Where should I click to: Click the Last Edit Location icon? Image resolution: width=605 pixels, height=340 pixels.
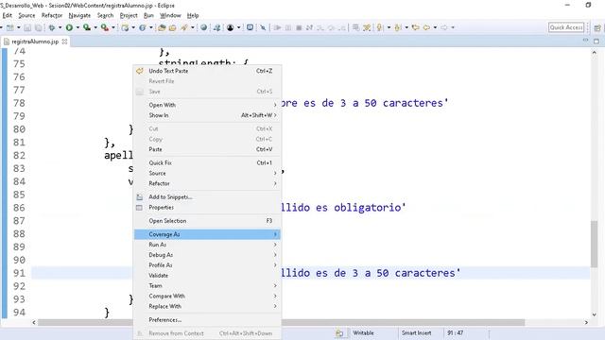(x=415, y=27)
